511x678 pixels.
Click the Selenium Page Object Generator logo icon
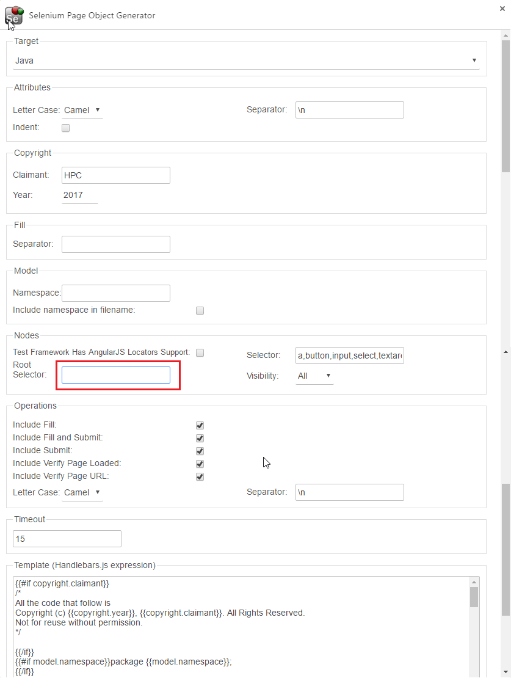point(13,16)
